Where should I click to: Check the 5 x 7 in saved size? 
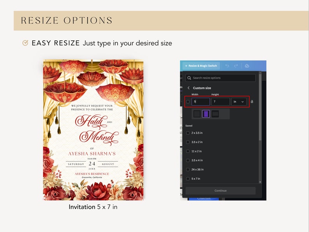point(188,179)
